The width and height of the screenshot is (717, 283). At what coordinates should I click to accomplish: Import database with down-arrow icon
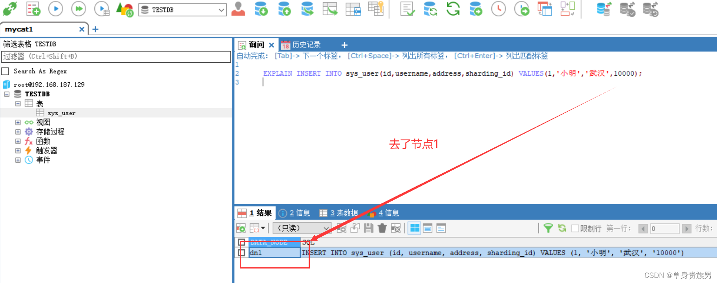click(x=261, y=9)
